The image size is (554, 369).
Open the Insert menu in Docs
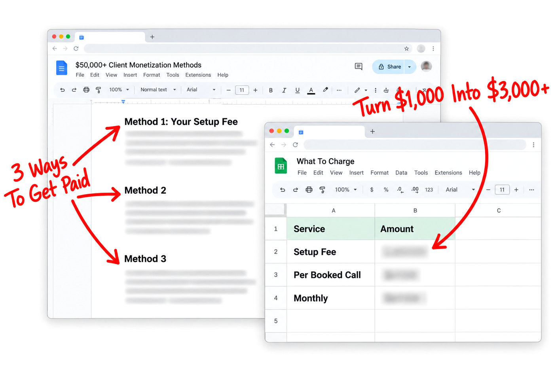pyautogui.click(x=130, y=75)
